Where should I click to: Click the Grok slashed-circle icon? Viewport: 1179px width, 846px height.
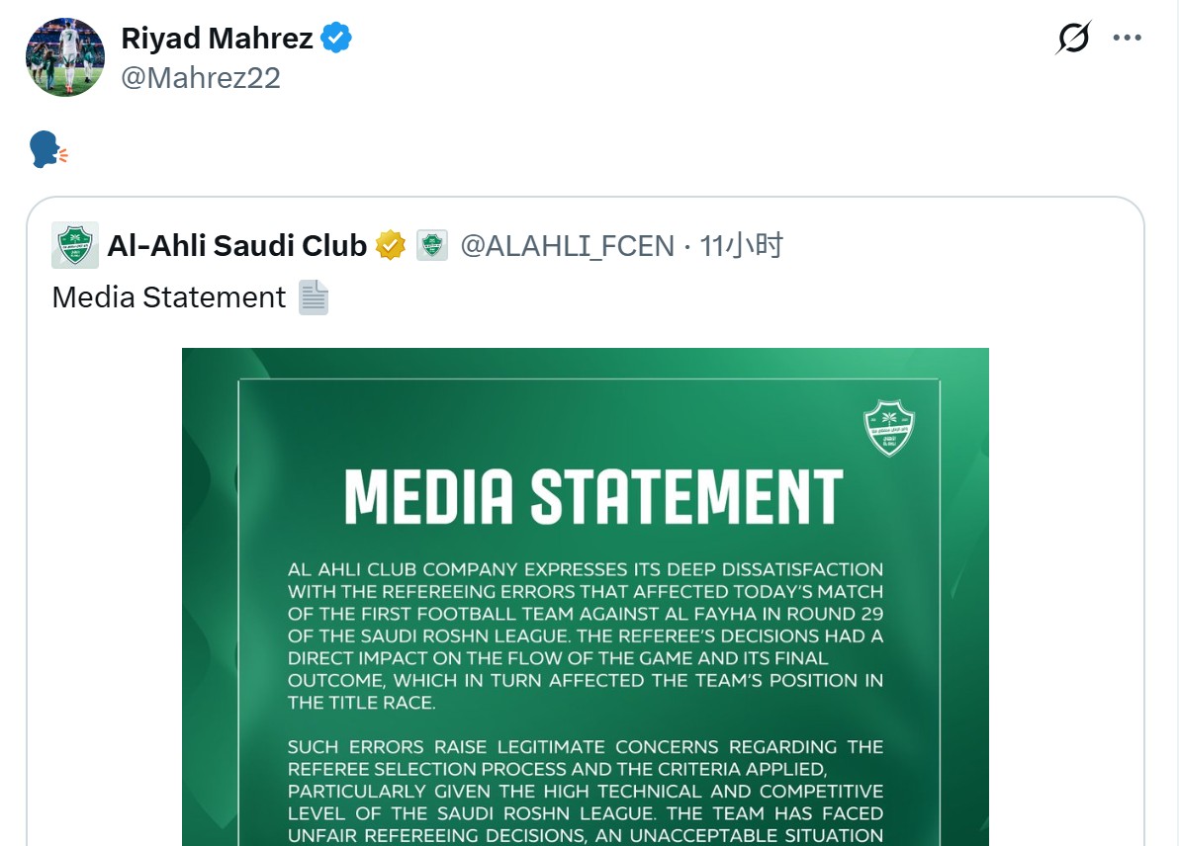click(1073, 39)
